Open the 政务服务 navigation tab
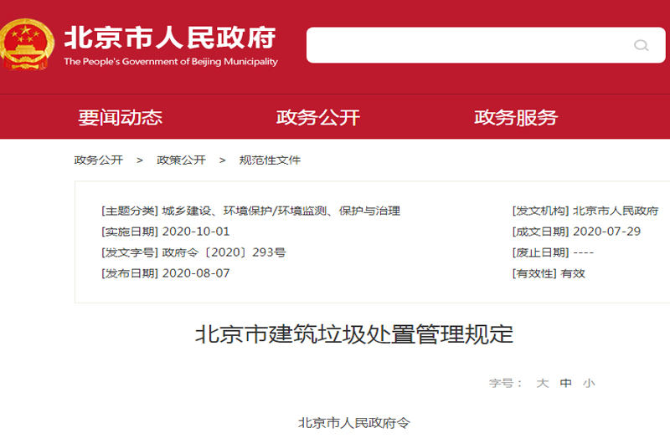The width and height of the screenshot is (670, 443). point(515,118)
